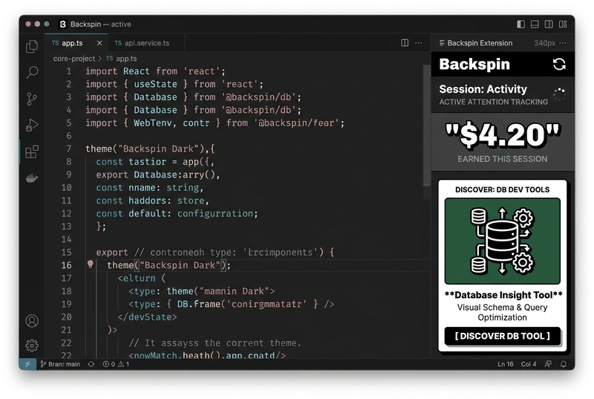Close the app.ts tab

tap(99, 43)
